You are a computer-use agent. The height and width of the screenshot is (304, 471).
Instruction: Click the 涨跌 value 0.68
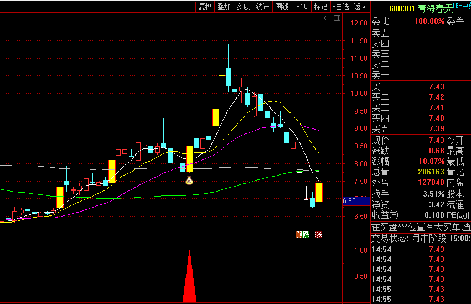(x=437, y=151)
